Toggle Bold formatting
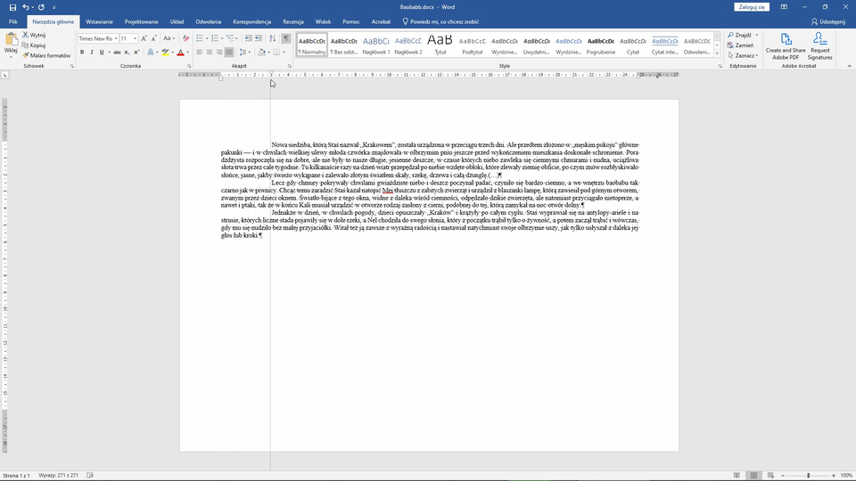Screen dimensions: 856x481 point(81,53)
